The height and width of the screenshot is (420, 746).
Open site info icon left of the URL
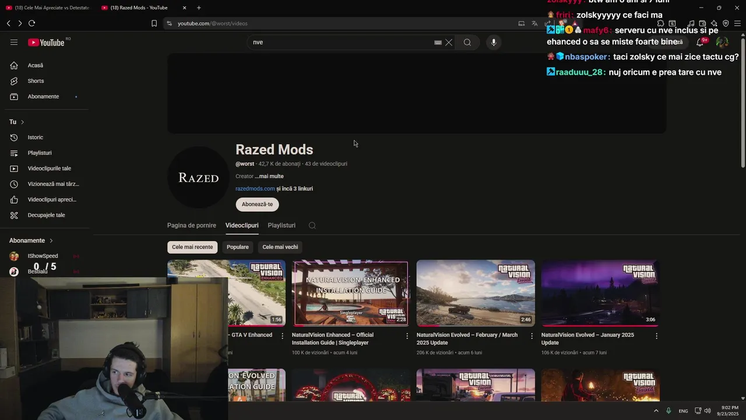click(x=169, y=23)
